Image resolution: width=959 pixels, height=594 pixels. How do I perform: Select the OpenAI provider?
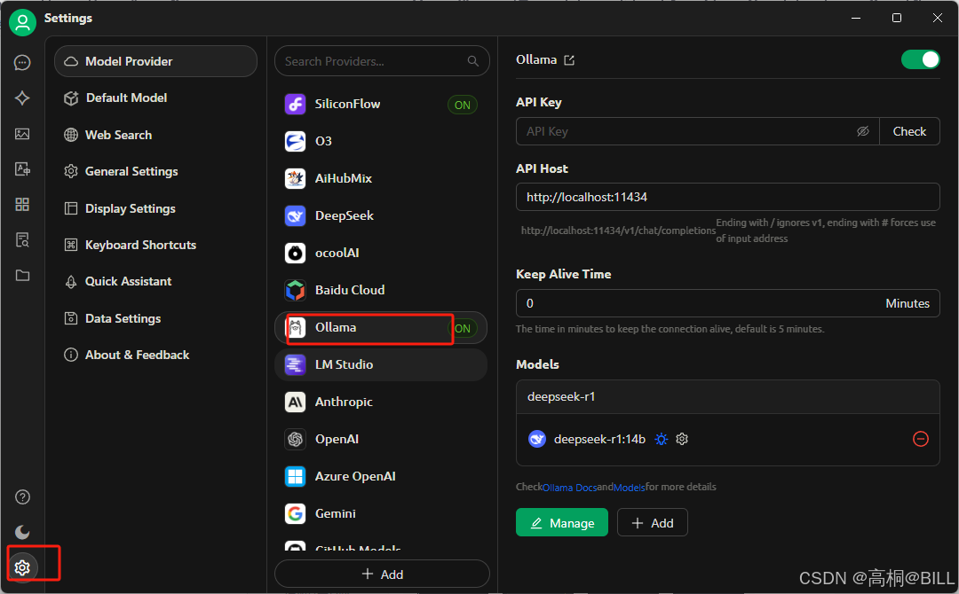click(381, 439)
